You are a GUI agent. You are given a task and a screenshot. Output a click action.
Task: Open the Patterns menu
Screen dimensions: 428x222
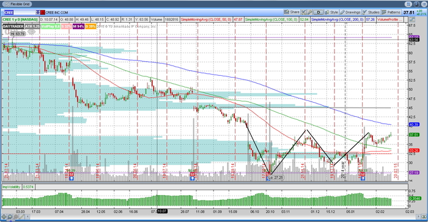coord(391,12)
